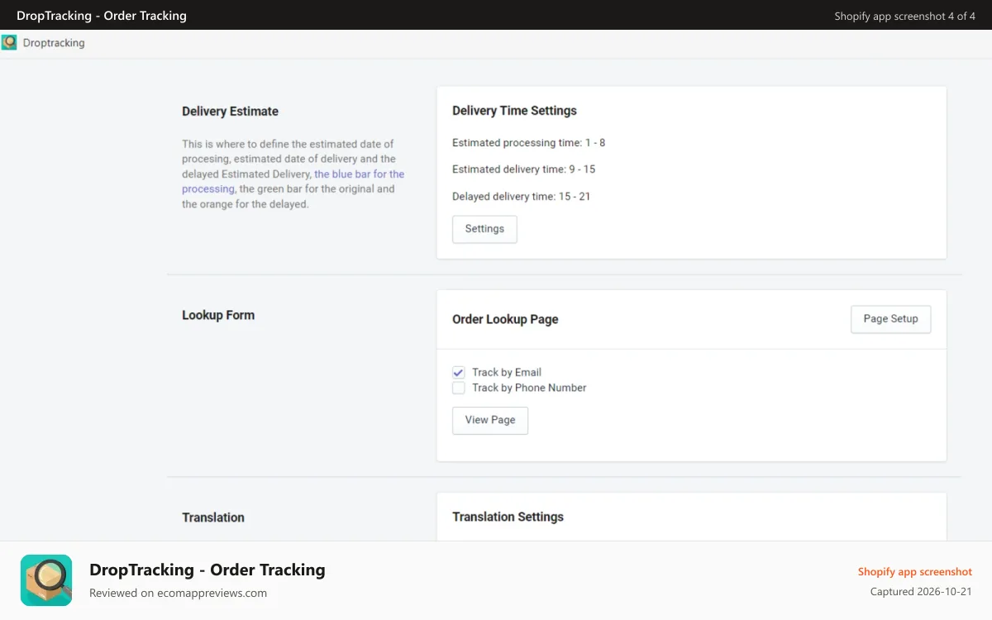Open the Delivery Time Settings button
Screen dimensions: 992x620
[x=484, y=229]
